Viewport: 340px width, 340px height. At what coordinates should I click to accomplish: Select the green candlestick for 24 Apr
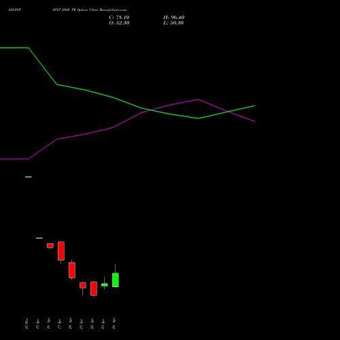tap(116, 280)
